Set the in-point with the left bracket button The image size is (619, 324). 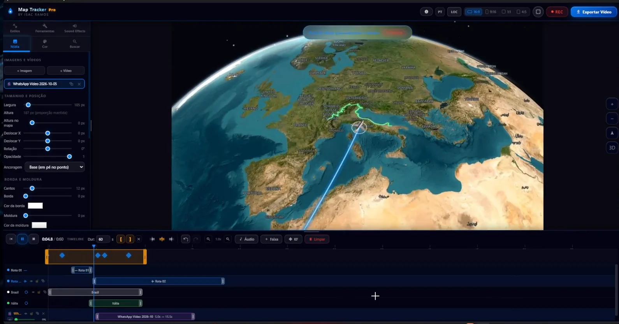pyautogui.click(x=121, y=239)
